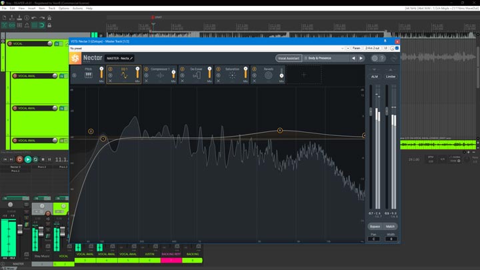Image resolution: width=480 pixels, height=270 pixels.
Task: Open Nectar settings gear
Action: pos(375,58)
